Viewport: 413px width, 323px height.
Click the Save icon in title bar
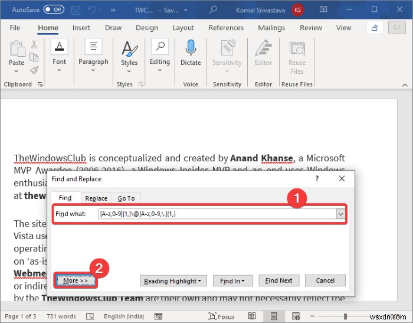click(76, 10)
